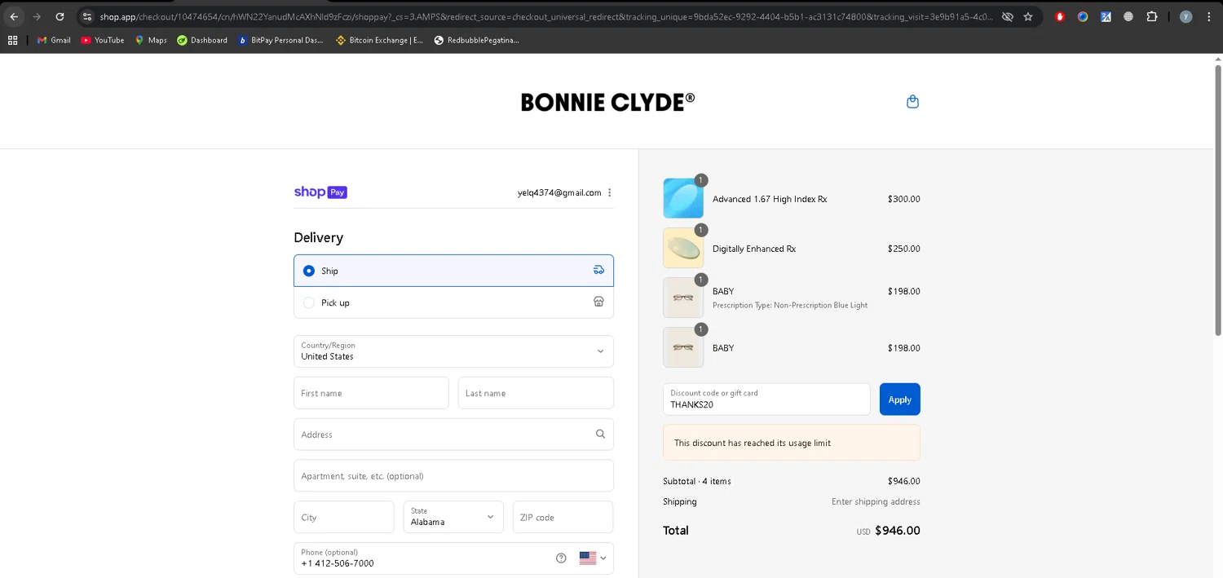Click the discount code field with THANKS20

[x=766, y=399]
